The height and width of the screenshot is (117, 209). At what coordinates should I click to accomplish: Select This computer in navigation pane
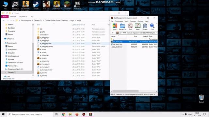pos(12,43)
